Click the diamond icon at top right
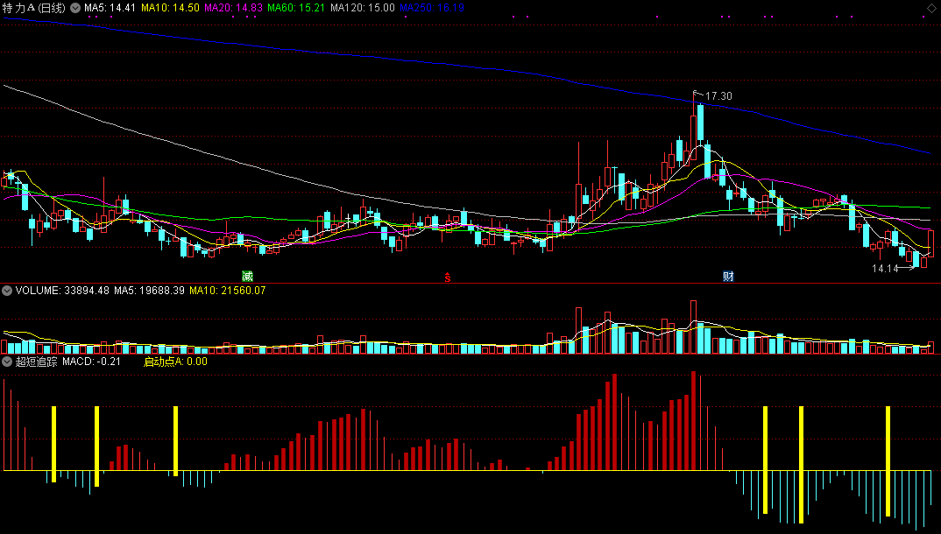 click(x=930, y=8)
